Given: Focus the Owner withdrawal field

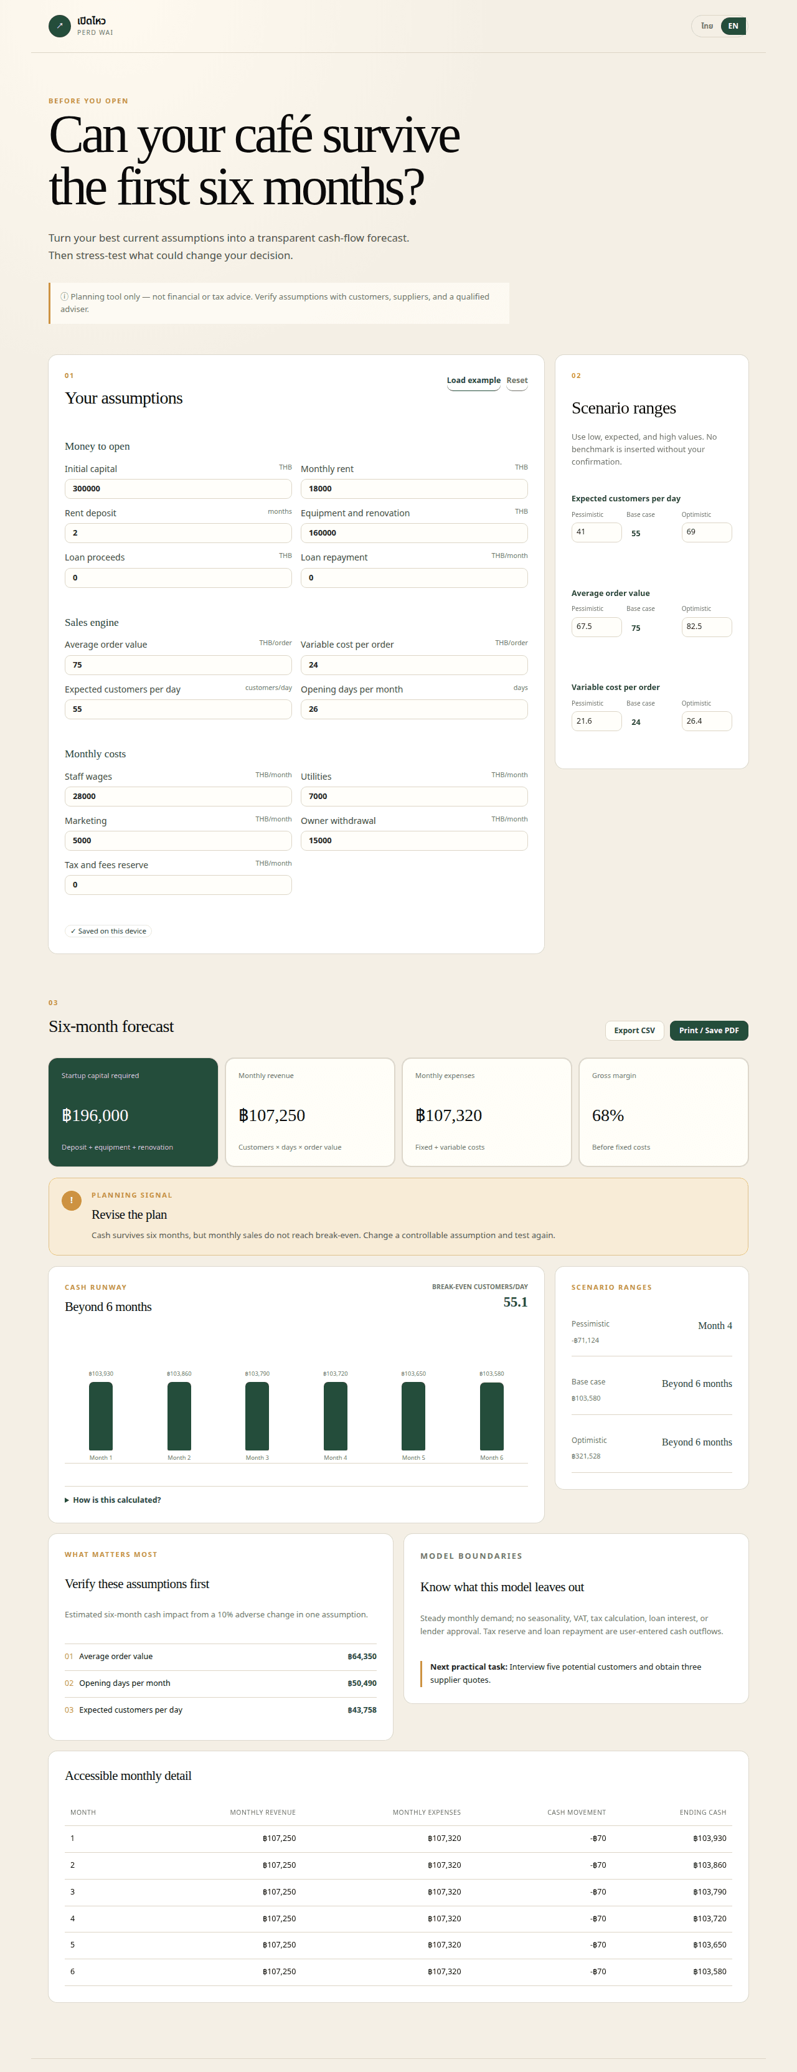Looking at the screenshot, I should coord(414,841).
